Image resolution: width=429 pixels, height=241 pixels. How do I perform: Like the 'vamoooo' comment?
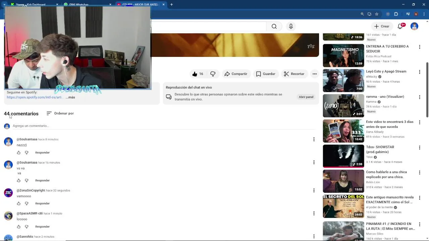tap(19, 204)
